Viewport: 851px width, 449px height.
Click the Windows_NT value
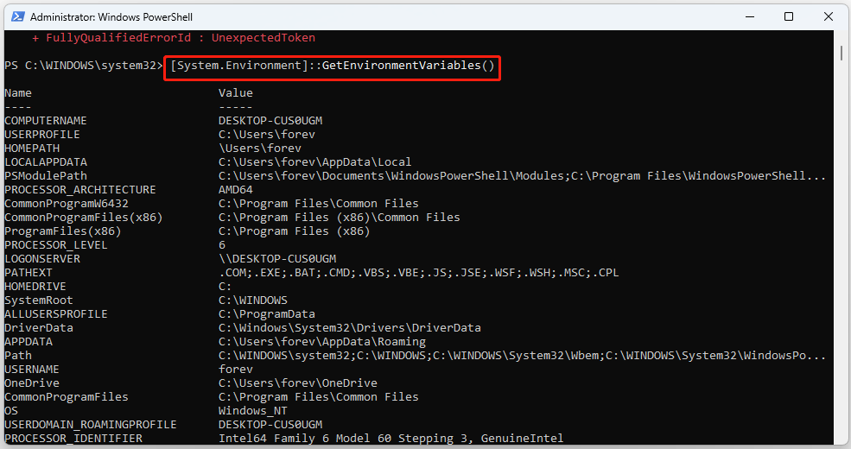253,411
